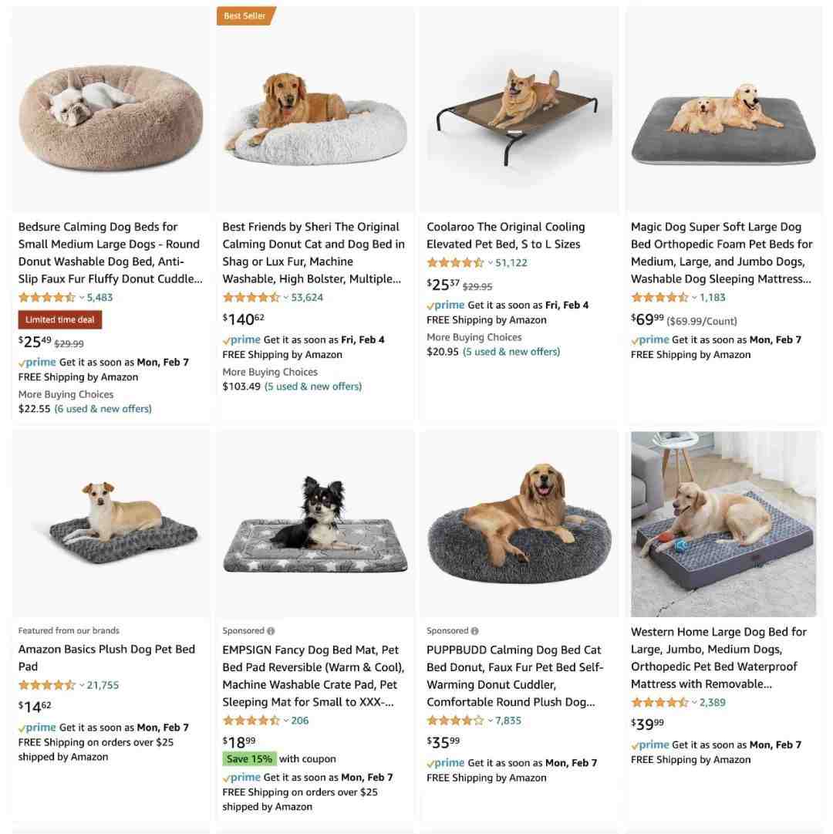Open the 6 used & new offers link
Image resolution: width=833 pixels, height=834 pixels.
point(103,409)
